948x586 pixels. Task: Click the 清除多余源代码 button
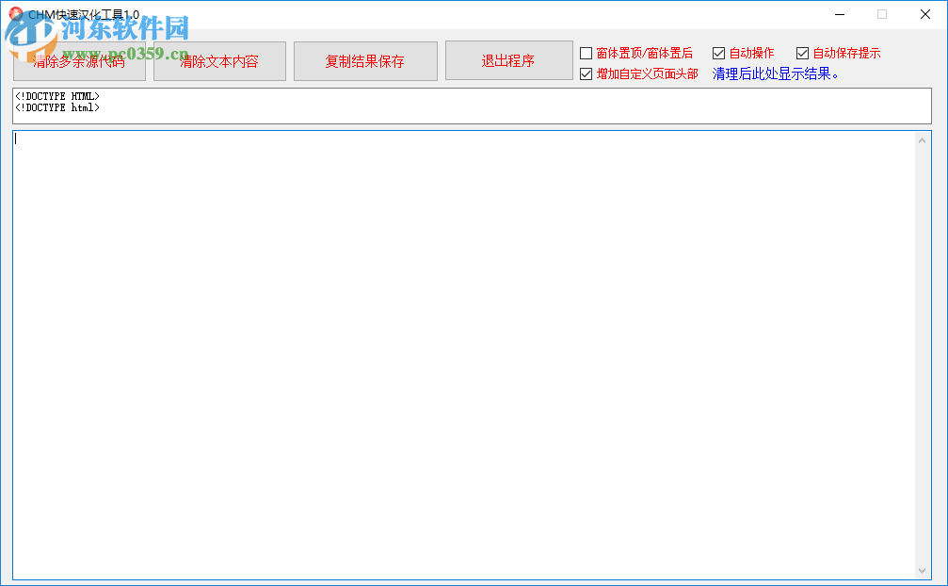[x=78, y=60]
